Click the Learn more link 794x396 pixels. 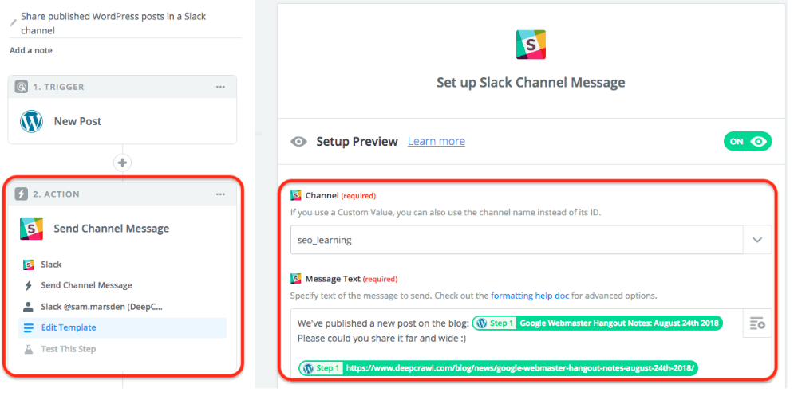click(x=436, y=141)
